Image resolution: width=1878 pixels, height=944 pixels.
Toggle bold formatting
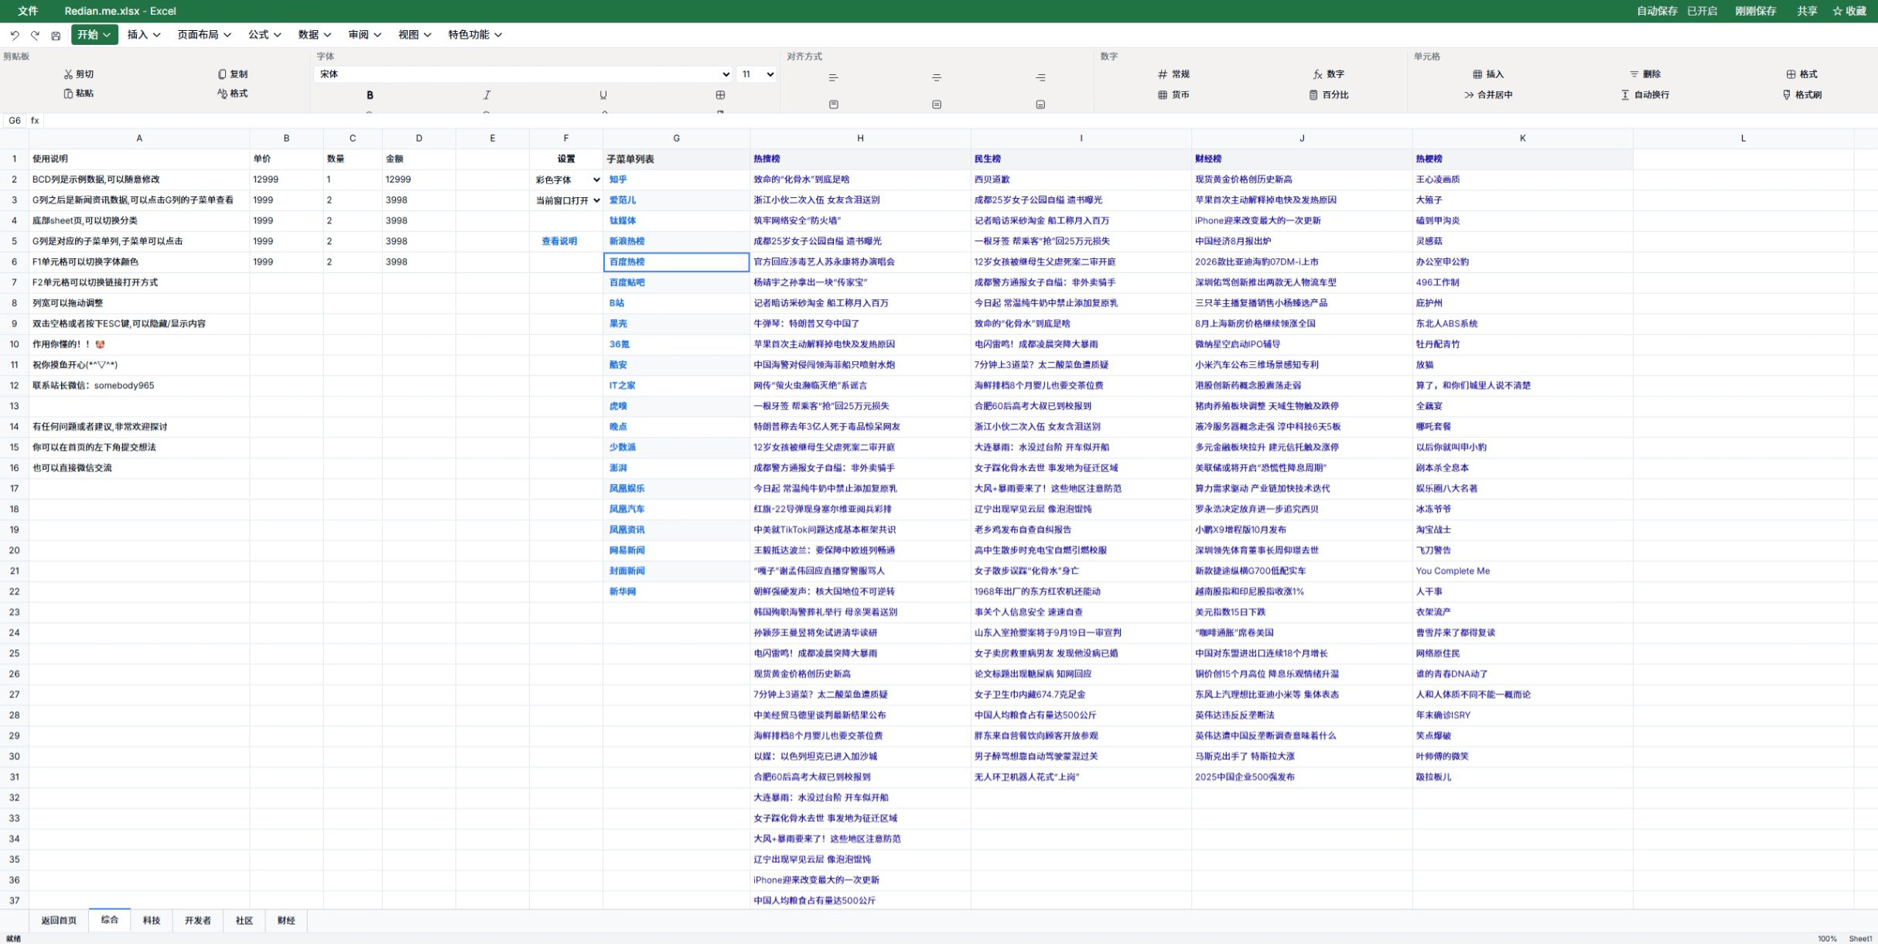click(370, 95)
